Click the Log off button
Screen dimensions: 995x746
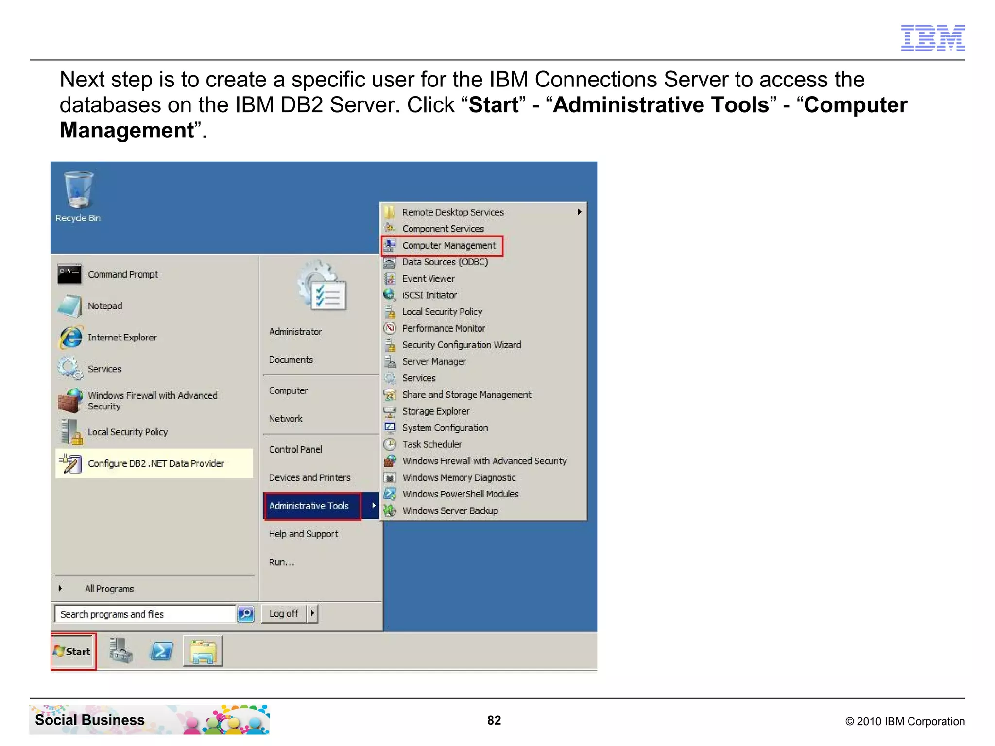284,613
